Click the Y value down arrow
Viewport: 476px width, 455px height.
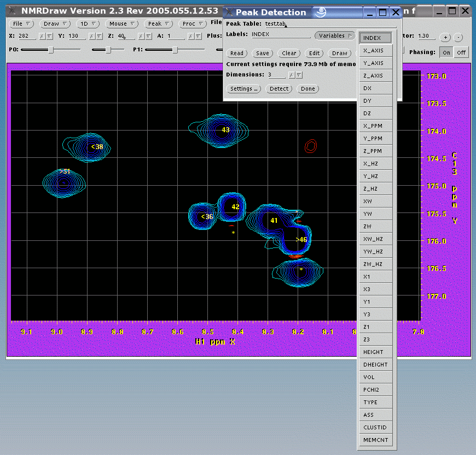pos(99,37)
